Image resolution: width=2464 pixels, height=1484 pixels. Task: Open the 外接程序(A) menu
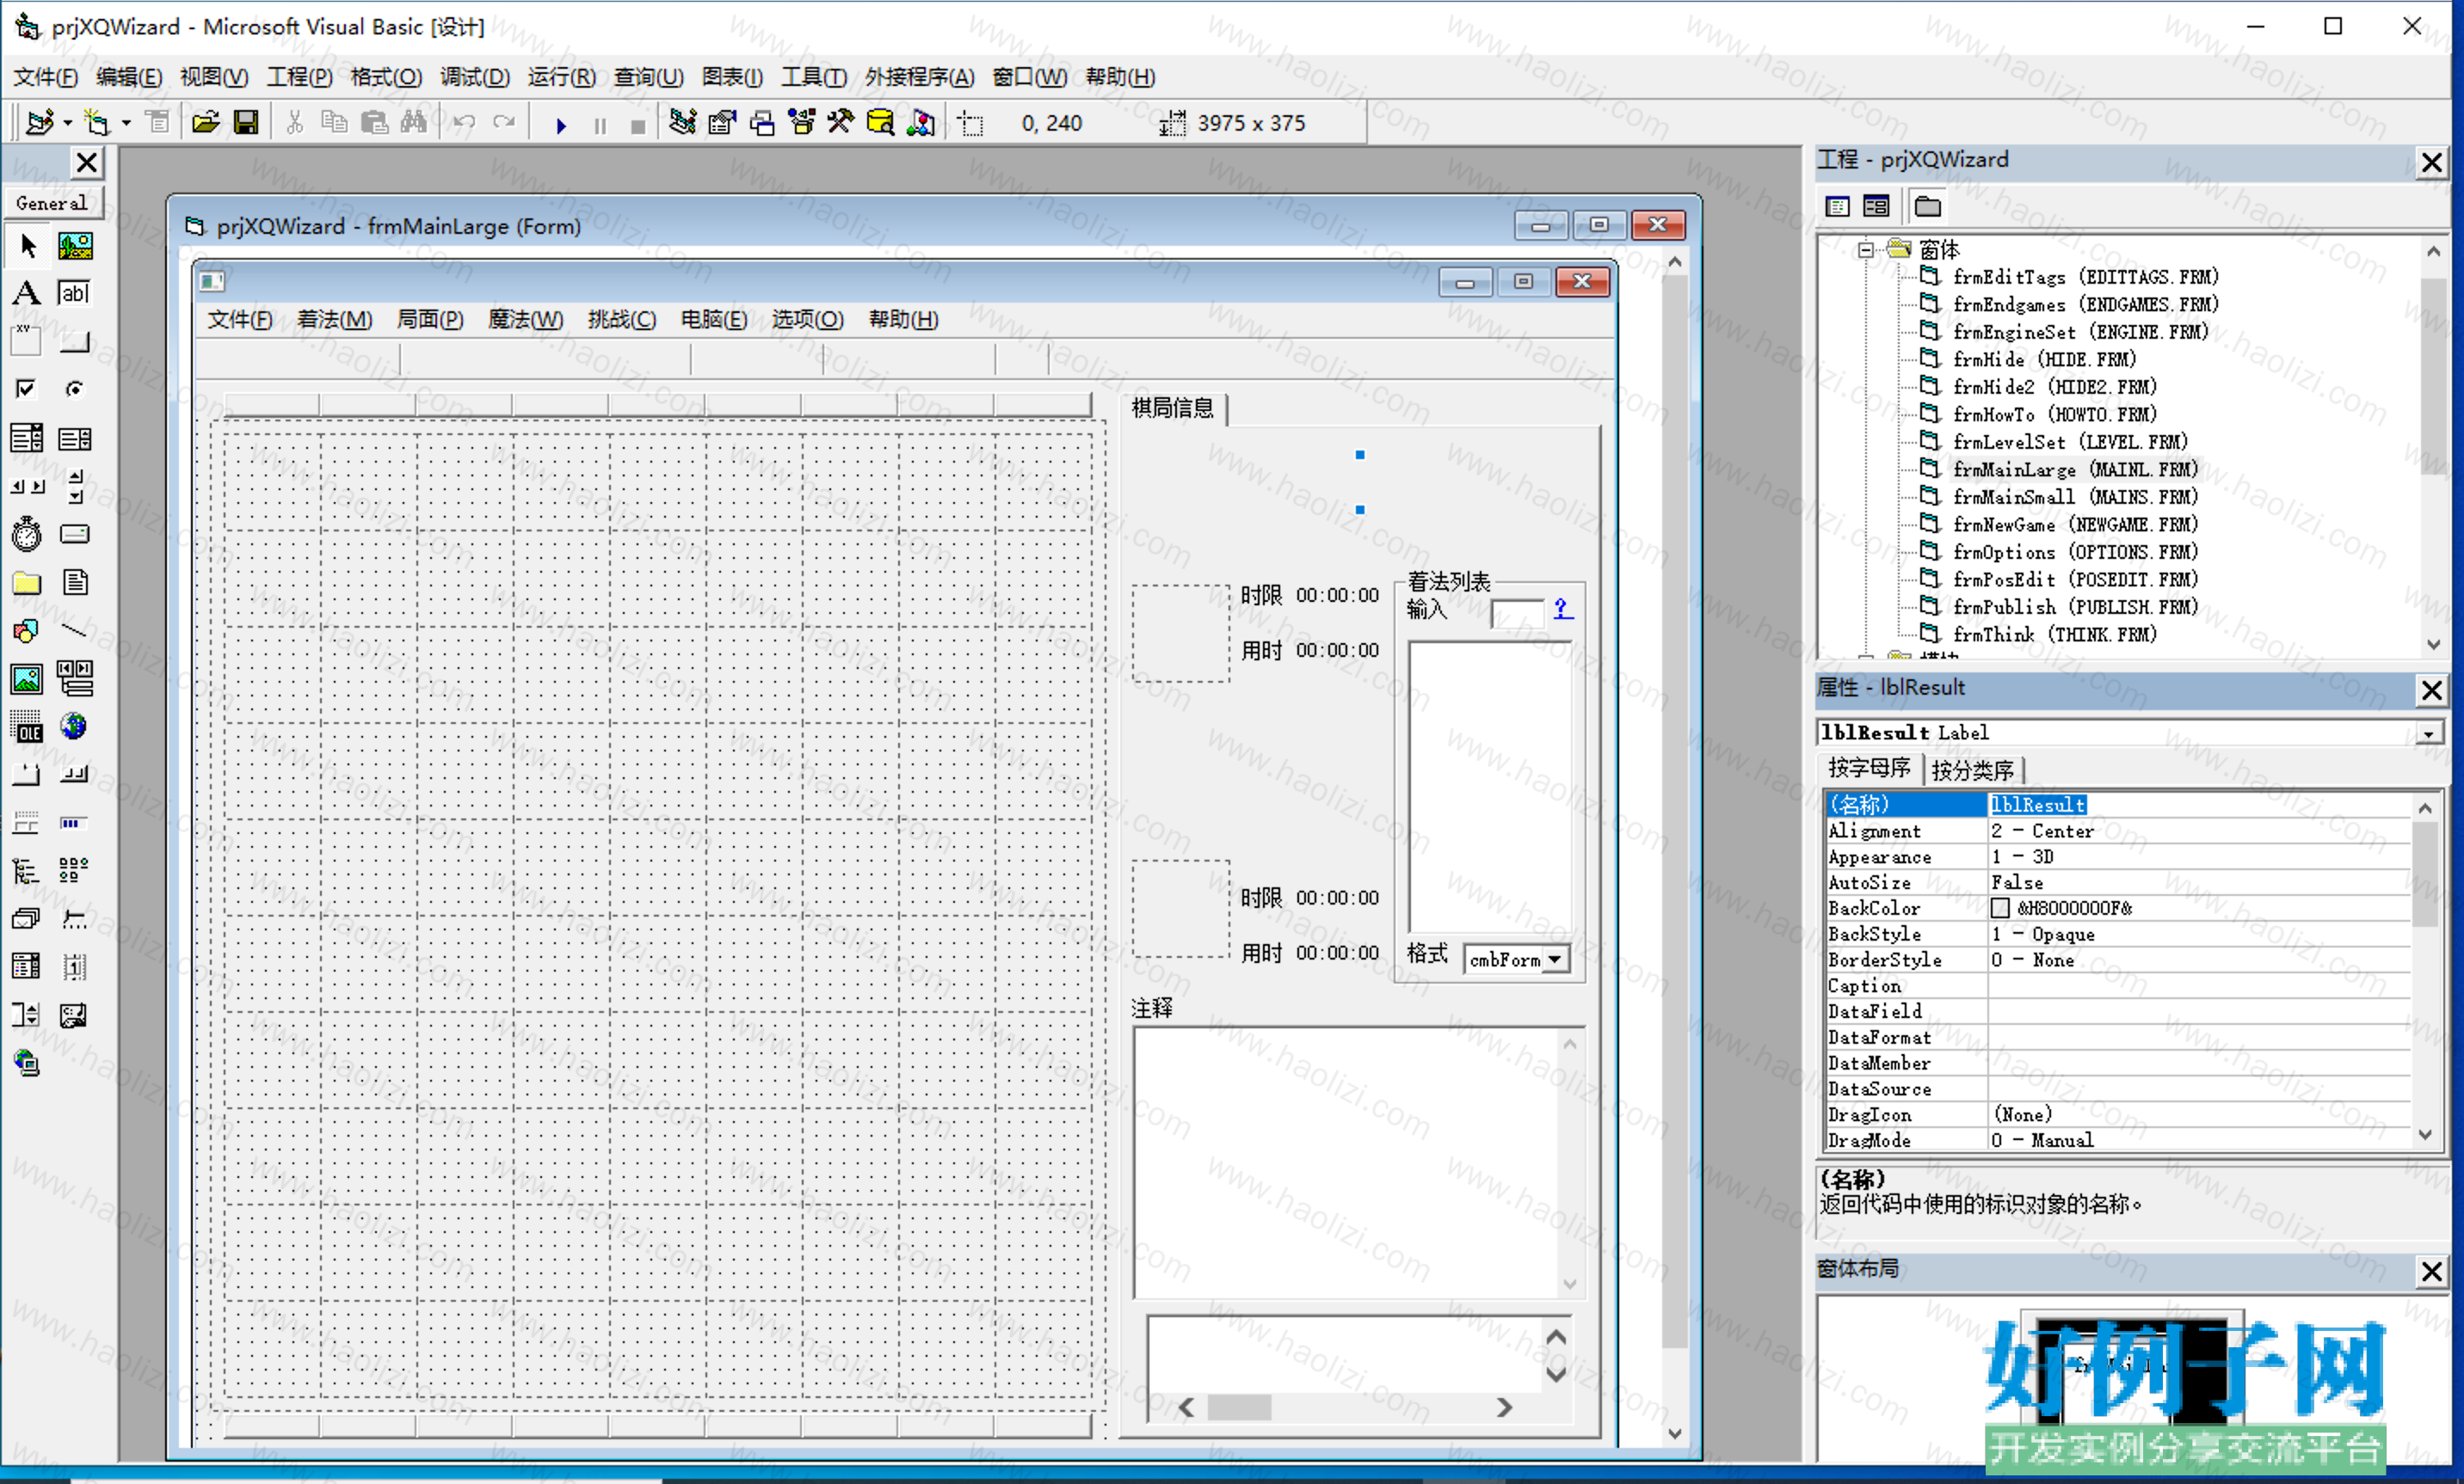pos(920,77)
